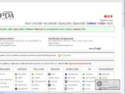
Task: Click the IM+ for Skype icon
Action: point(83,78)
